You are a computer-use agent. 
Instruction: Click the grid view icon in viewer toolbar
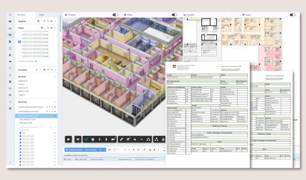[78, 139]
